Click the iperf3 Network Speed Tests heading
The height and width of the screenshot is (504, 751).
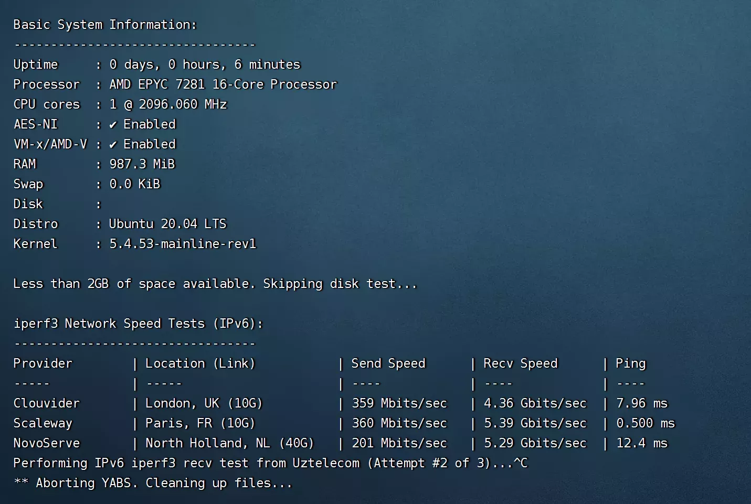coord(137,324)
